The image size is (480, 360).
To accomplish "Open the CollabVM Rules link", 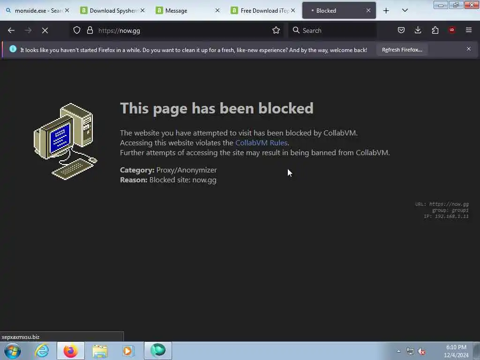I will (x=261, y=142).
